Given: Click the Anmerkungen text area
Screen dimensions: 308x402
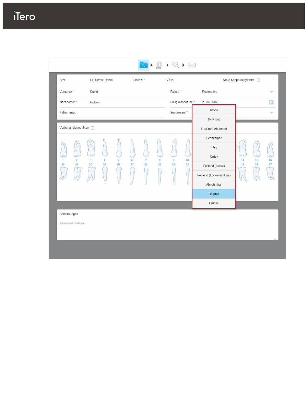Looking at the screenshot, I should (x=167, y=231).
